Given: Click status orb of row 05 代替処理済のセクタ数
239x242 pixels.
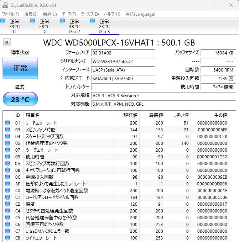Looking at the screenshot, I should (x=7, y=143).
